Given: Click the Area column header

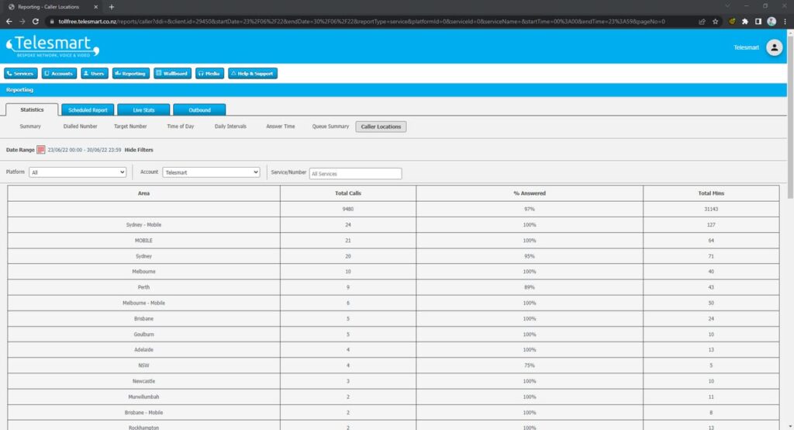Looking at the screenshot, I should [x=143, y=193].
